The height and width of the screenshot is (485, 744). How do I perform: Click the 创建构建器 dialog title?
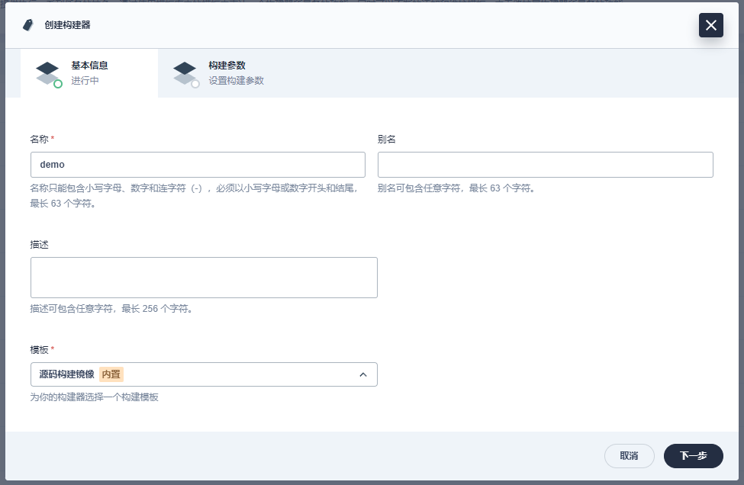click(x=68, y=25)
